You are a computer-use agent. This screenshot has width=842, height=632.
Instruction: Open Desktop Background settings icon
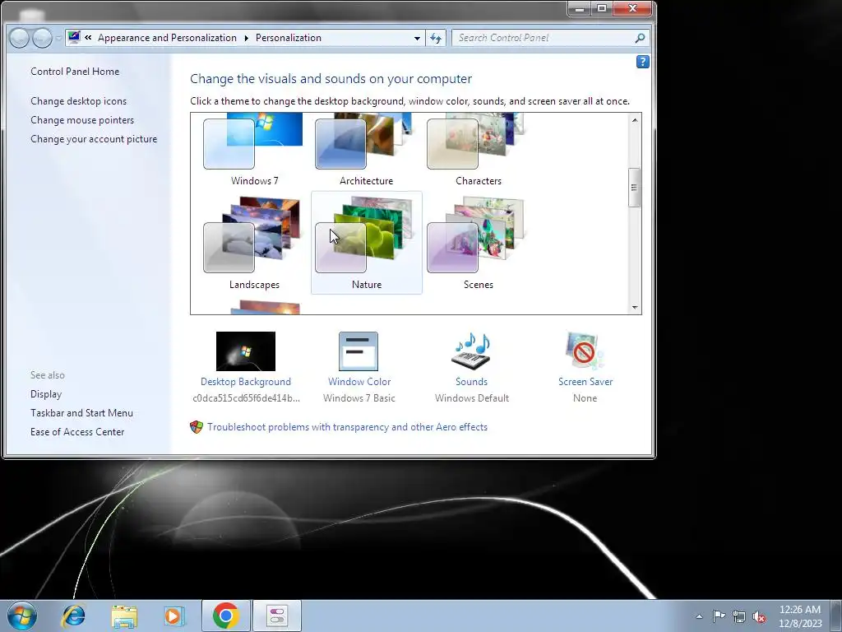[245, 351]
